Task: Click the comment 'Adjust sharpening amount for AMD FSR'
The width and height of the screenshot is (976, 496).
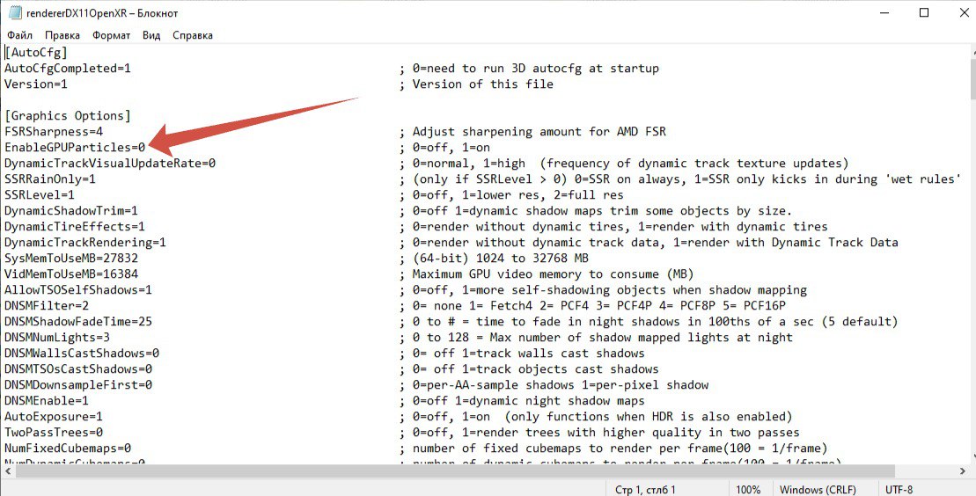Action: click(539, 132)
